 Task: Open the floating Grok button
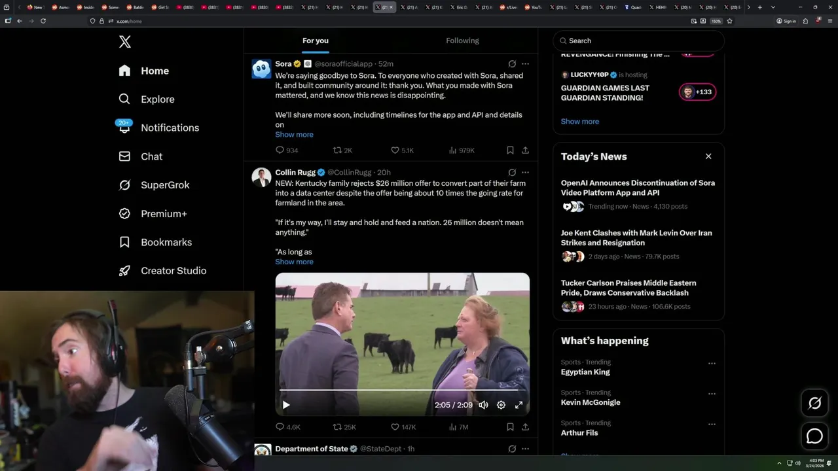coord(814,404)
